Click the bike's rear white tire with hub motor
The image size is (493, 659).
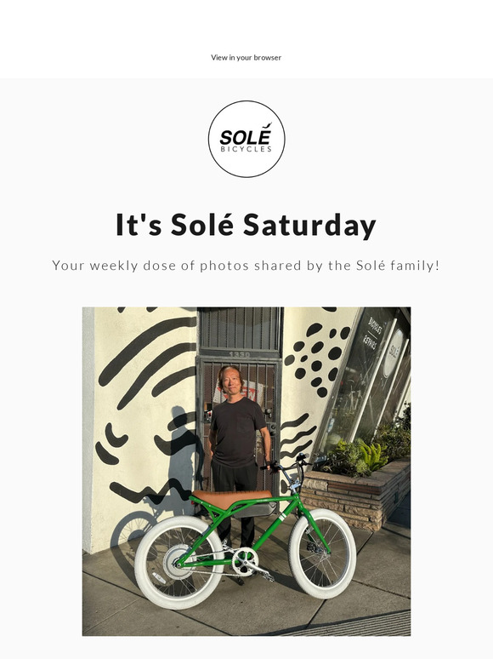(x=179, y=562)
